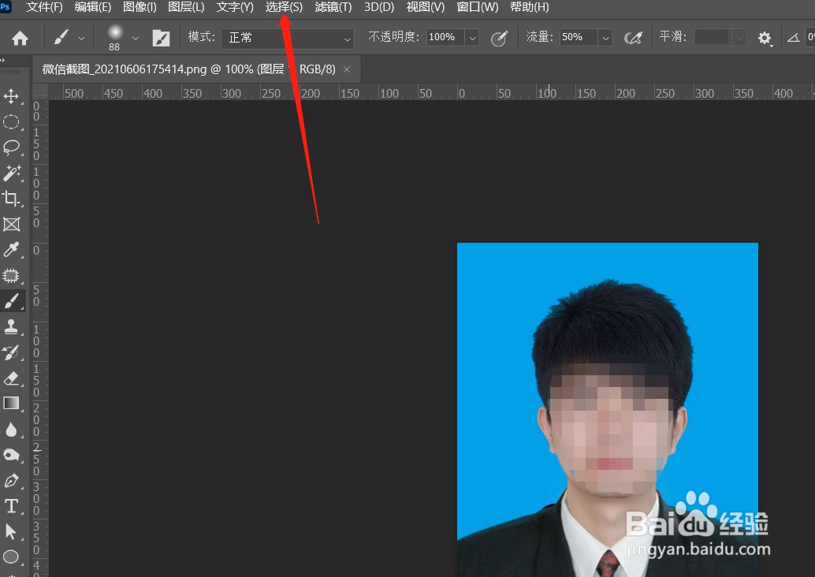Image resolution: width=815 pixels, height=577 pixels.
Task: Select the Lasso tool
Action: 11,147
